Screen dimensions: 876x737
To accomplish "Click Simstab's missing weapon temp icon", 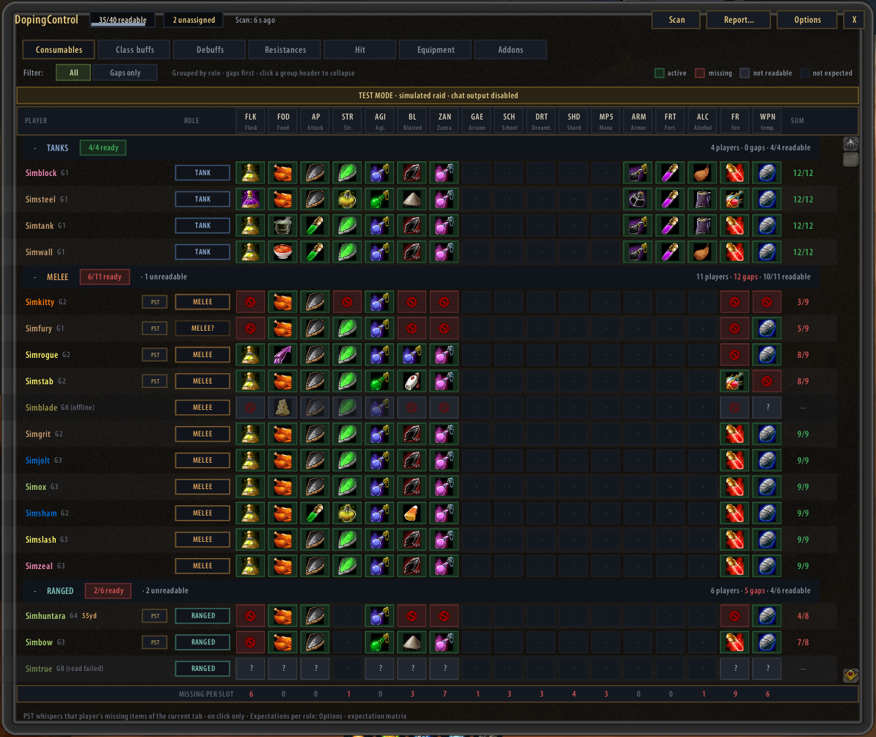I will pyautogui.click(x=767, y=381).
